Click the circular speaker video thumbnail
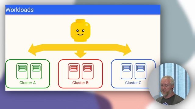195x109 pixels. [x=169, y=84]
